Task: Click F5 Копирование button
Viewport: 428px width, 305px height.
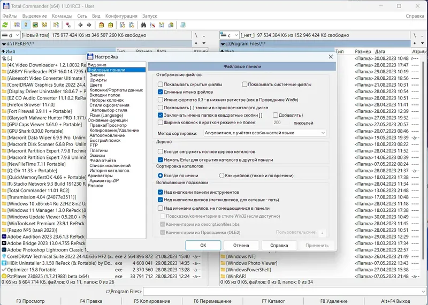Action: 152,301
